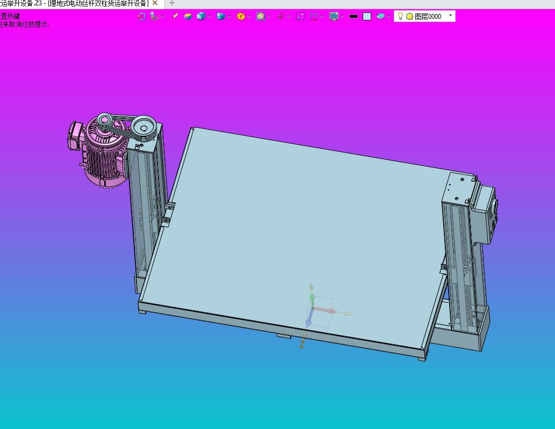Click the exit icon at the toolbar's start
The image size is (555, 429).
(141, 16)
